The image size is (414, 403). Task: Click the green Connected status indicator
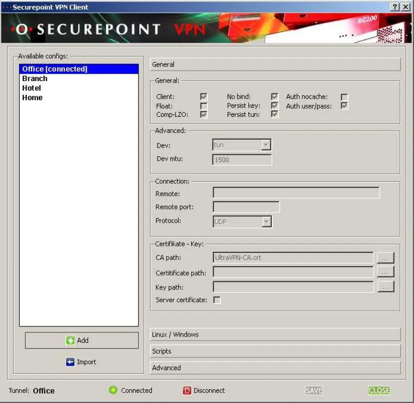pyautogui.click(x=113, y=390)
